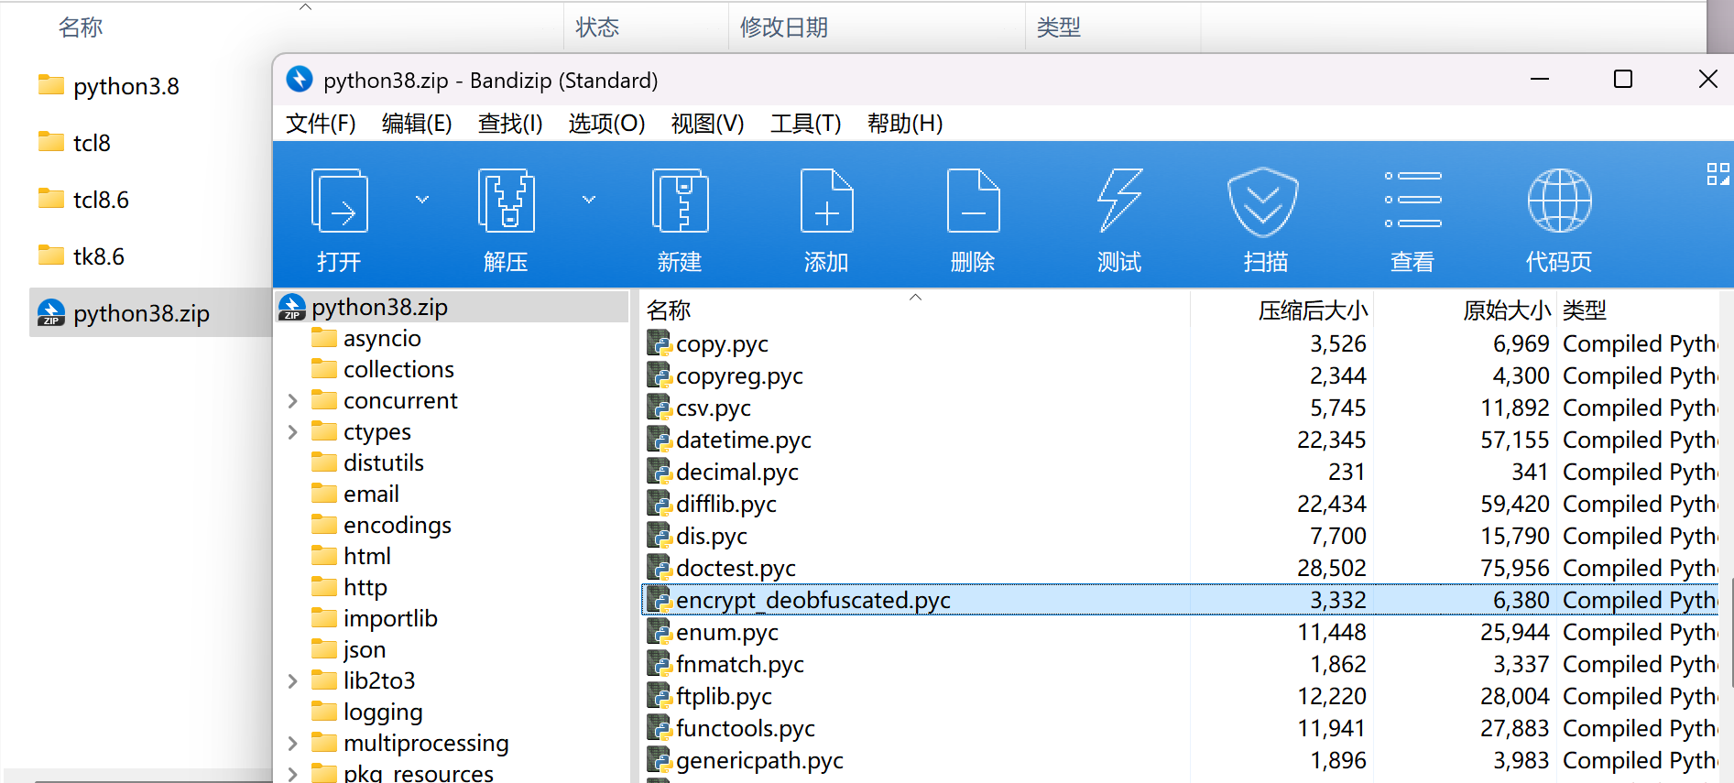1734x783 pixels.
Task: Click 修改日期 column header in Explorer window
Action: click(878, 27)
